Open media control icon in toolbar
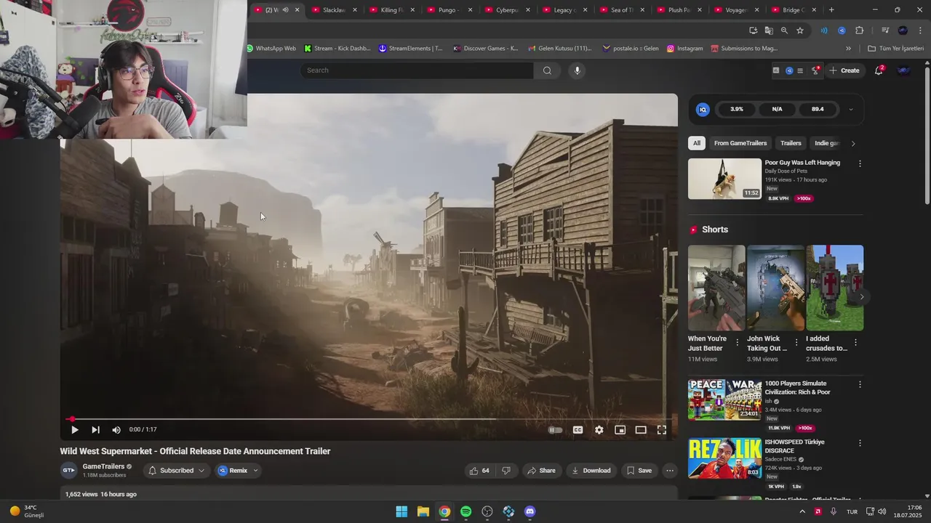The height and width of the screenshot is (523, 931). tap(885, 31)
